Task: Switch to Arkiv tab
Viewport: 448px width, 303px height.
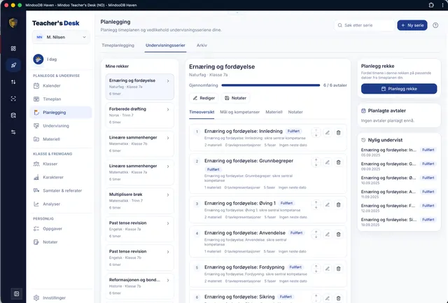Action: [202, 45]
